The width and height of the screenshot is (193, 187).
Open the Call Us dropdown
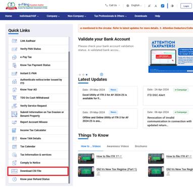113,6
